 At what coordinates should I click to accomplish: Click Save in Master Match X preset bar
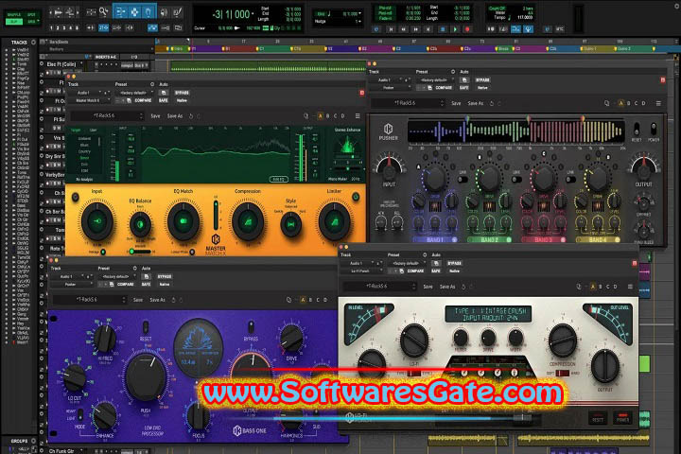(155, 116)
